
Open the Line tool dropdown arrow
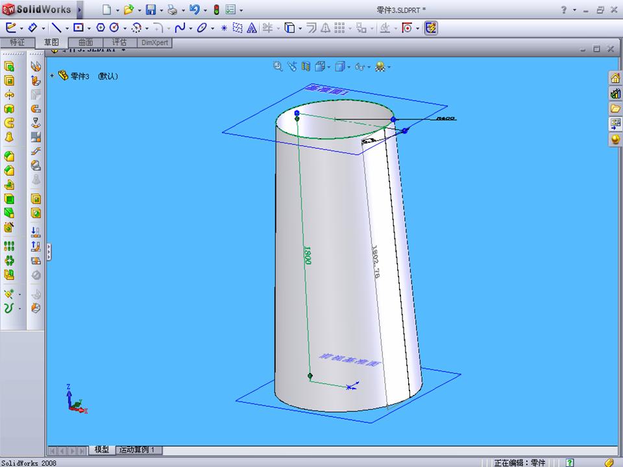click(x=67, y=29)
